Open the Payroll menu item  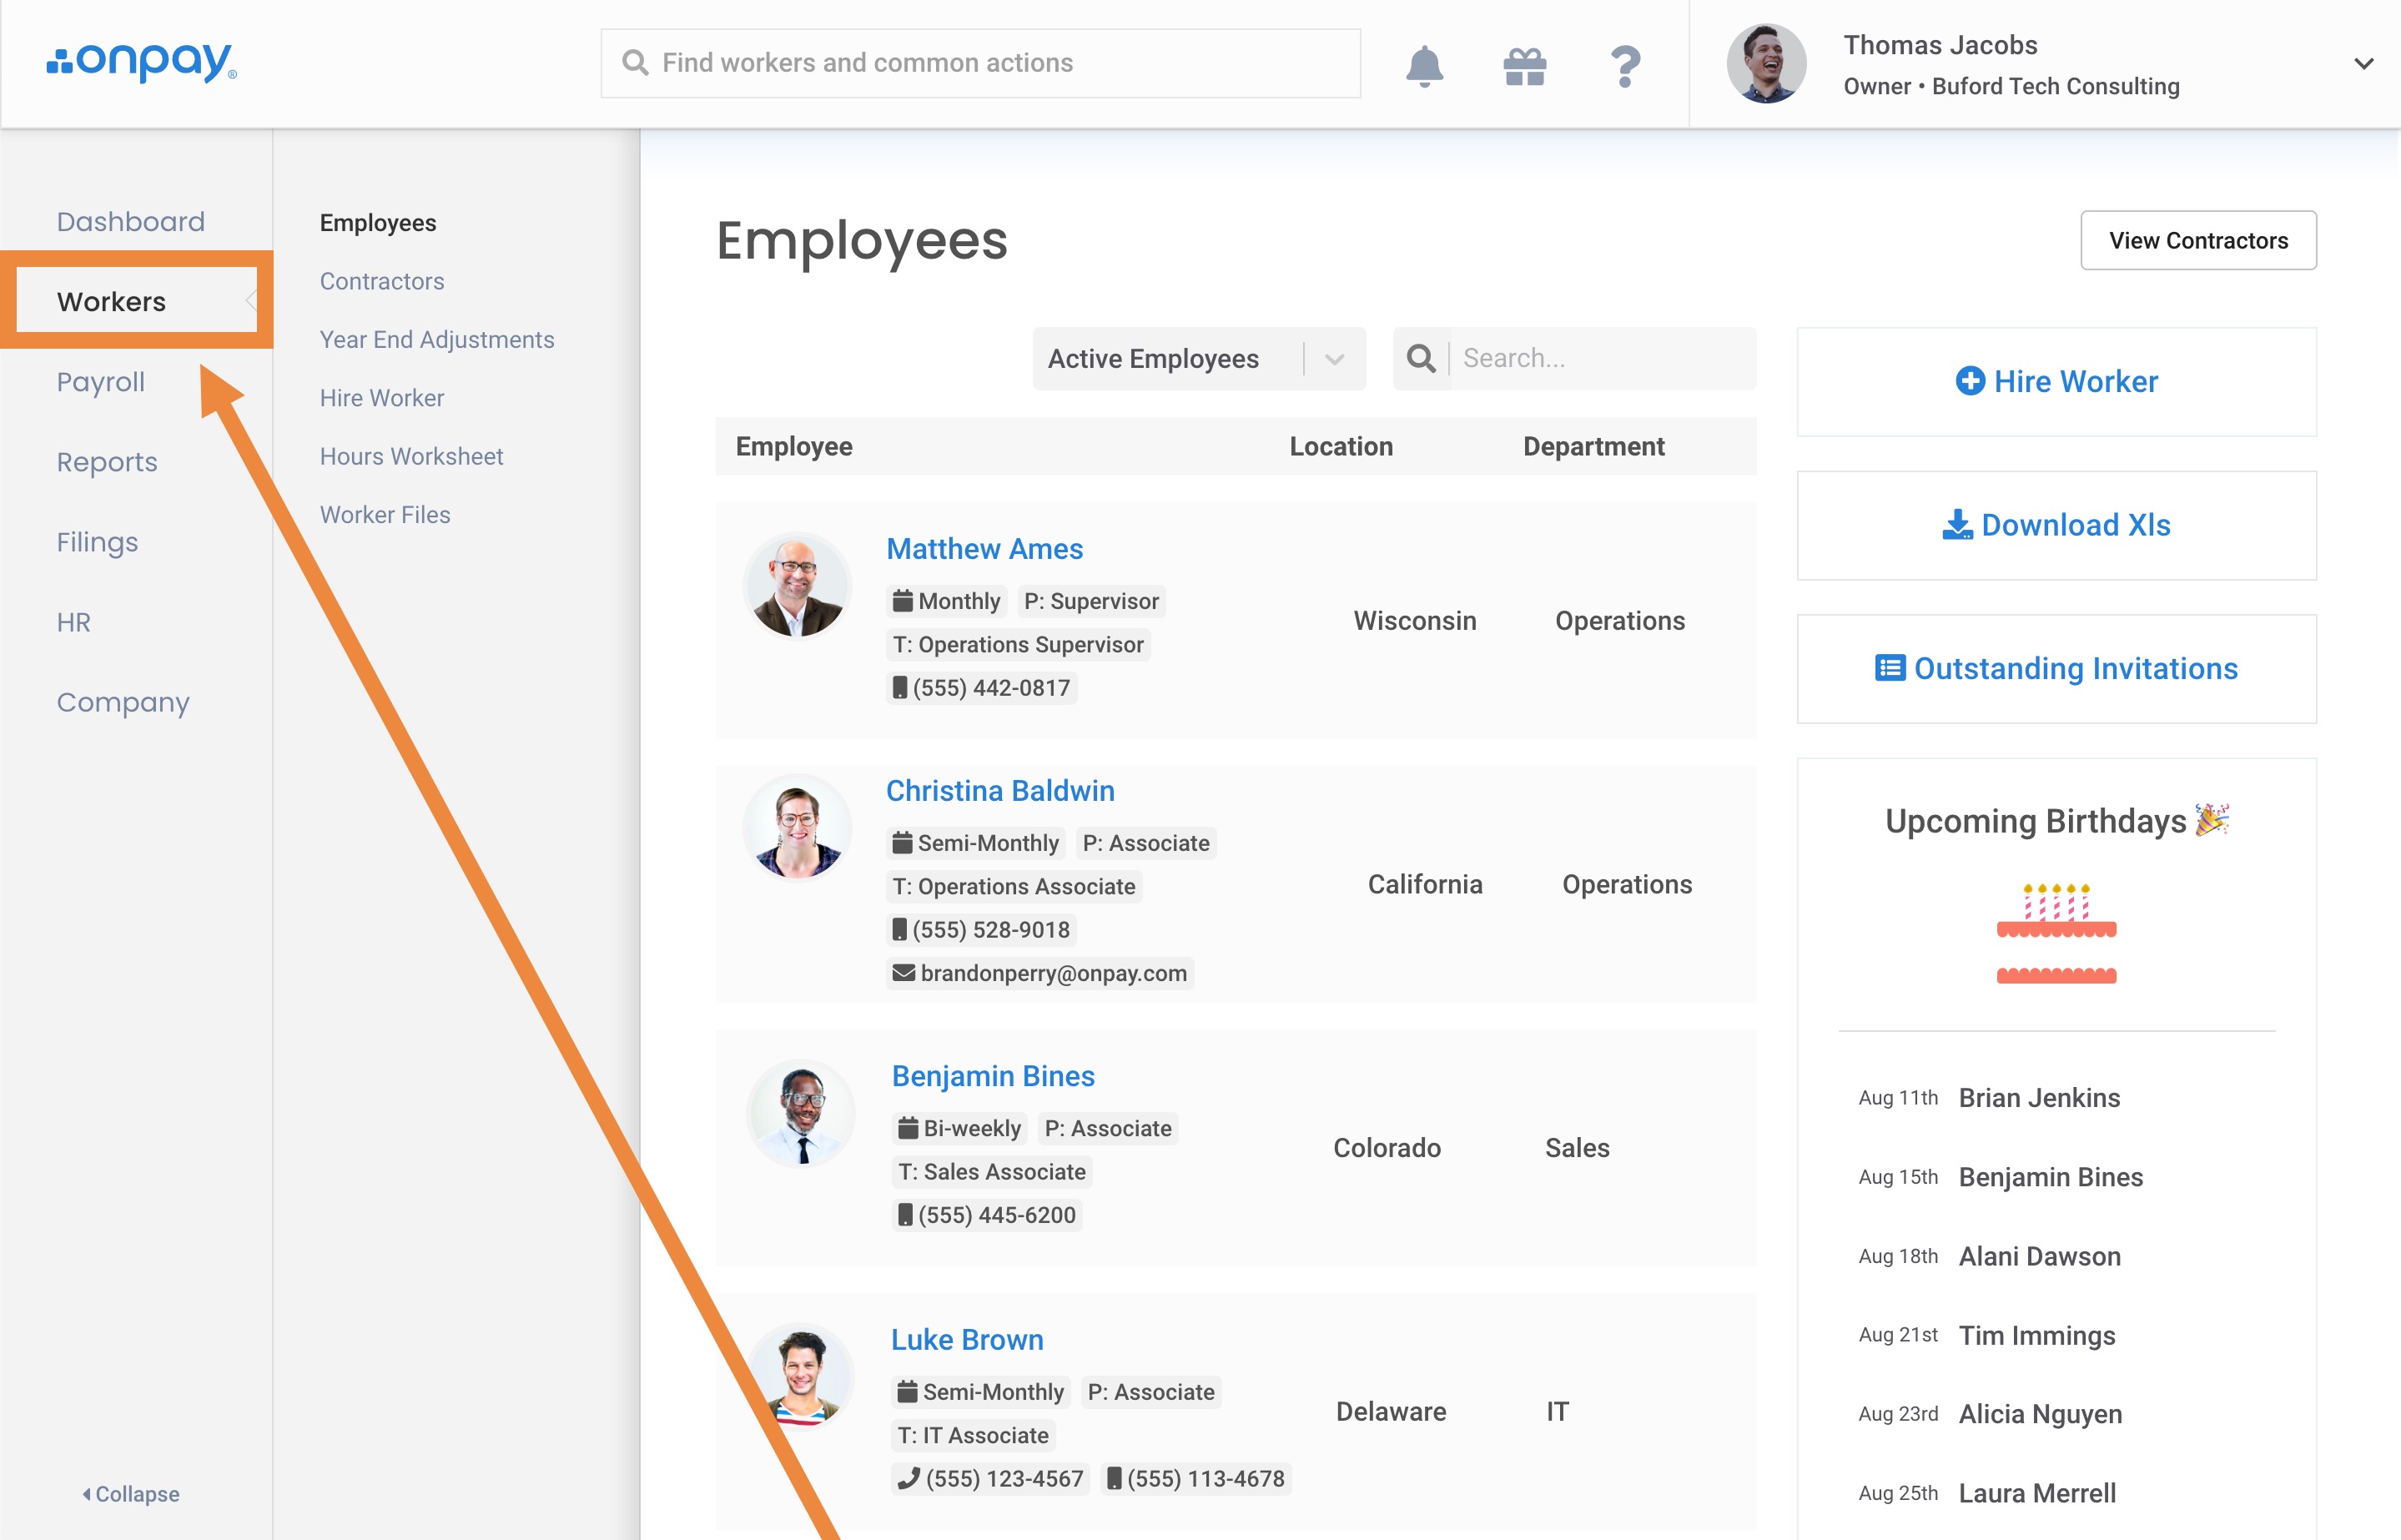[x=100, y=382]
